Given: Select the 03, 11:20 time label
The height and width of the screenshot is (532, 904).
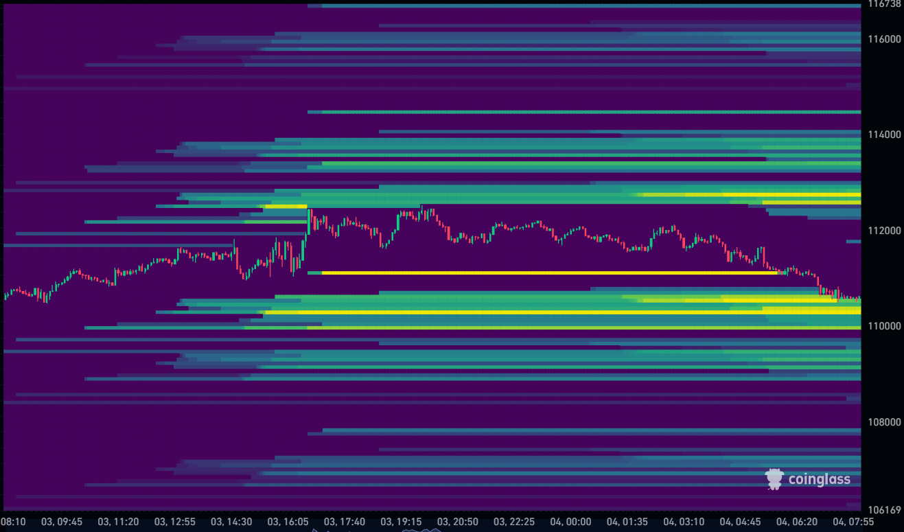Looking at the screenshot, I should [119, 522].
